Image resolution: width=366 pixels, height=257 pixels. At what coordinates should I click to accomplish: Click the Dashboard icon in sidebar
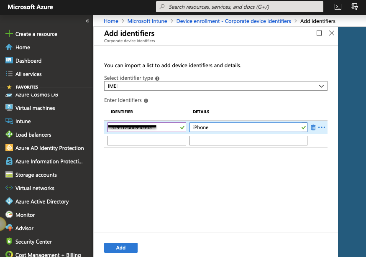tap(9, 61)
